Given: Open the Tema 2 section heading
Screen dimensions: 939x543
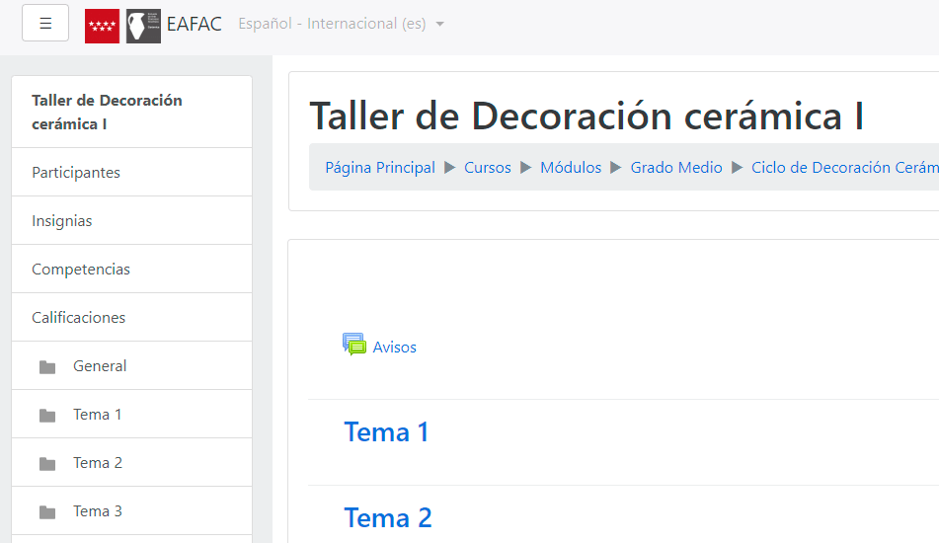Looking at the screenshot, I should click(387, 518).
